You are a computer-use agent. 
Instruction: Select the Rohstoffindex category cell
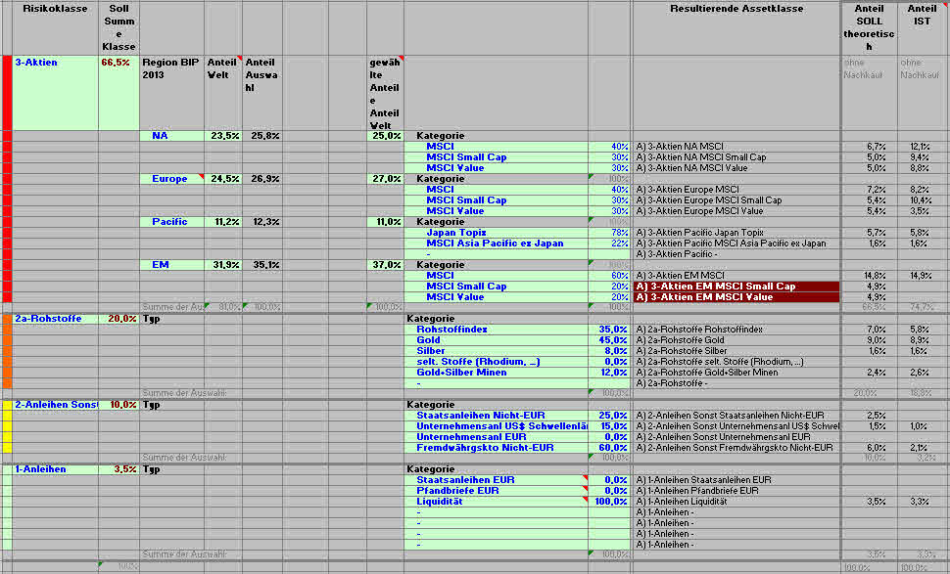[x=497, y=330]
